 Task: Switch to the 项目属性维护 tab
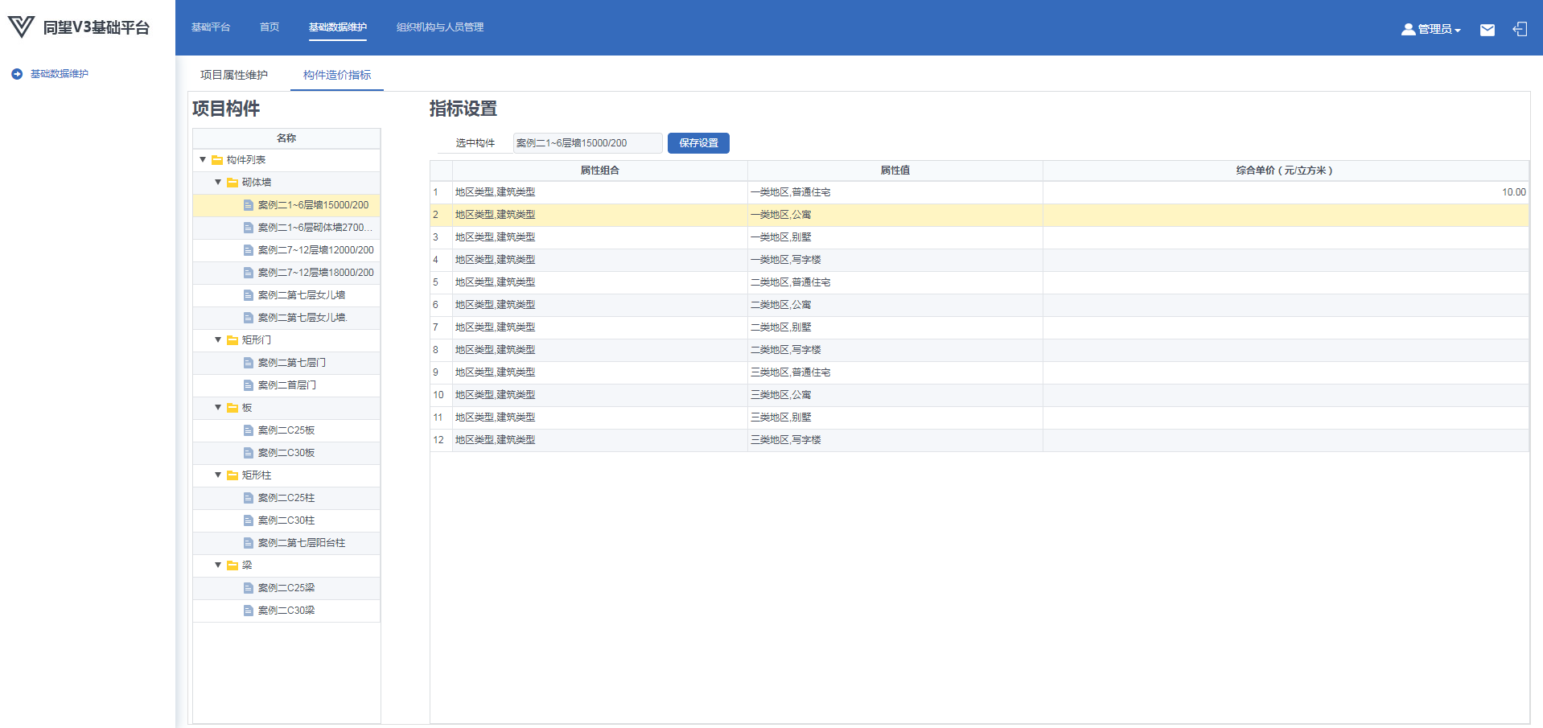tap(234, 75)
